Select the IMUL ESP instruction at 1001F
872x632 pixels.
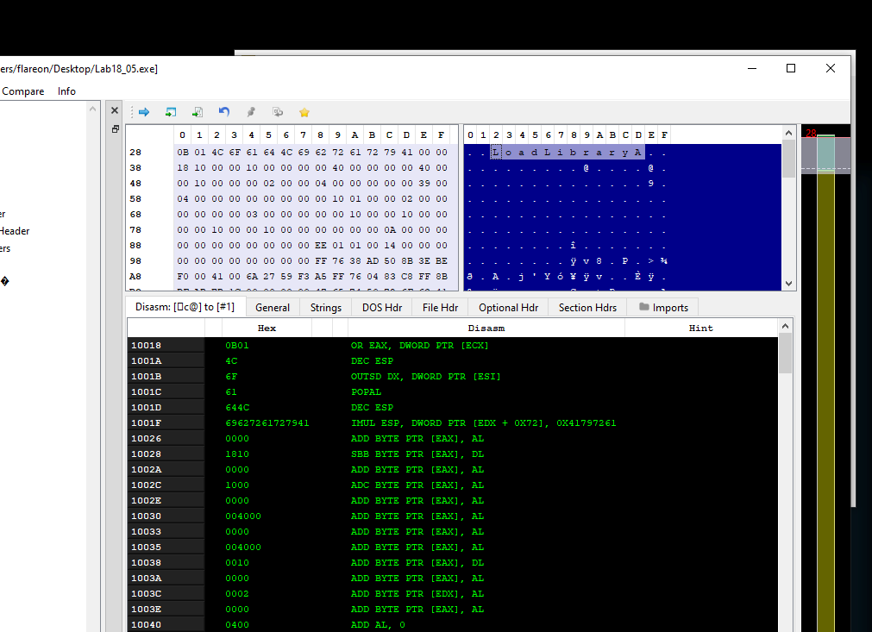pyautogui.click(x=483, y=423)
